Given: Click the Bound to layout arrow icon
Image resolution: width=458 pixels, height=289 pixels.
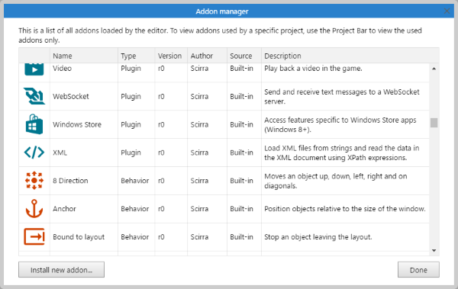Looking at the screenshot, I should pos(34,236).
